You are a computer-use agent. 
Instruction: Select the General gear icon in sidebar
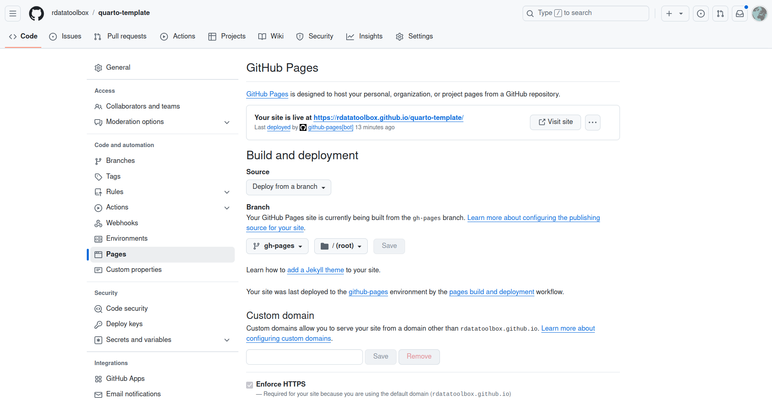pos(98,68)
